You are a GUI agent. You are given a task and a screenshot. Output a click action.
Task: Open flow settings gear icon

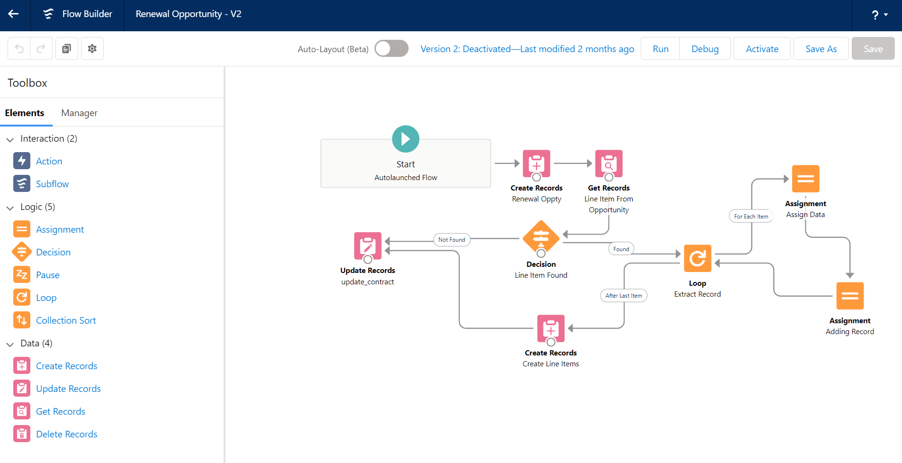point(92,48)
